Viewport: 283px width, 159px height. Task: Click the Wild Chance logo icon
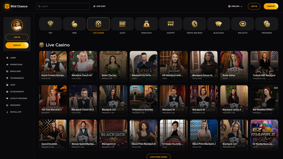click(x=7, y=6)
